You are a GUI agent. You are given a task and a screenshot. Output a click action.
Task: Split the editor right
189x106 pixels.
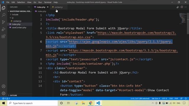pyautogui.click(x=182, y=7)
